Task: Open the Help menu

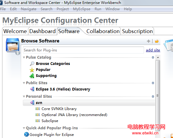Action: [x=128, y=9]
